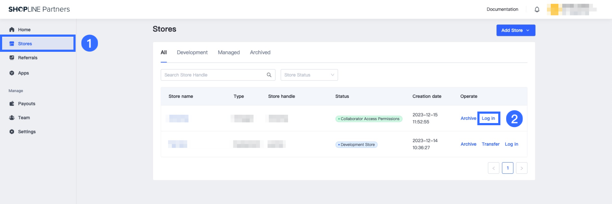Open the Store Status dropdown

click(x=309, y=75)
